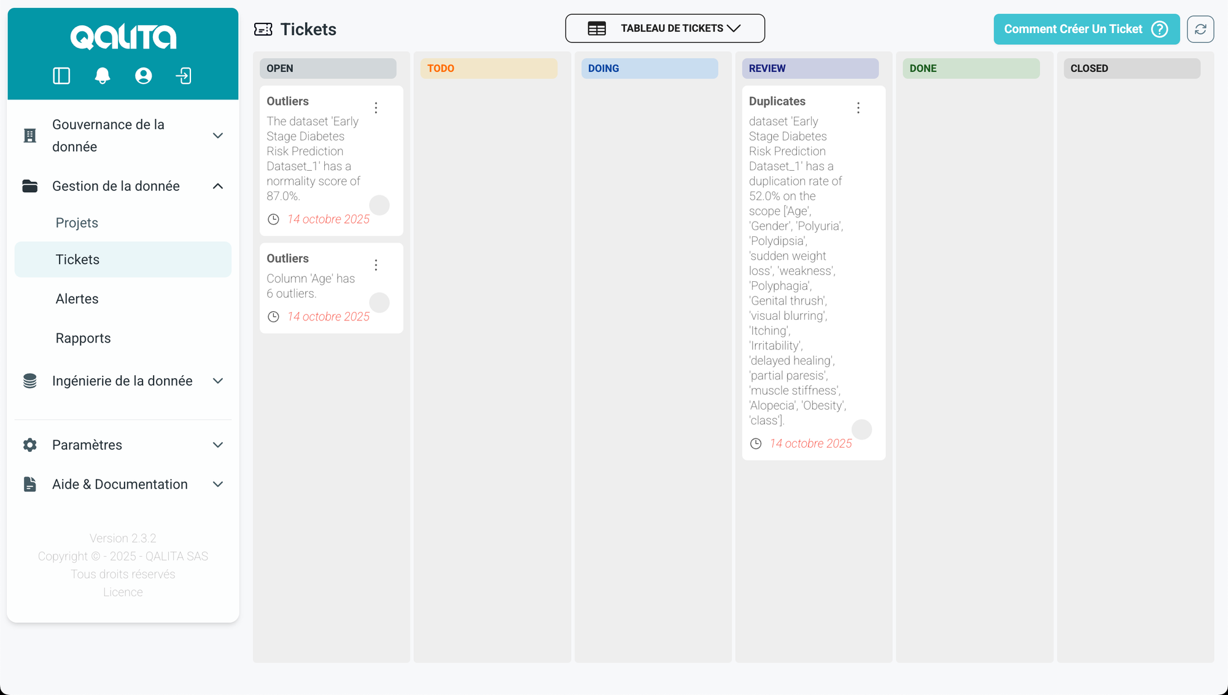The width and height of the screenshot is (1228, 695).
Task: Open three-dot menu on Column 'Age' ticket
Action: tap(376, 265)
